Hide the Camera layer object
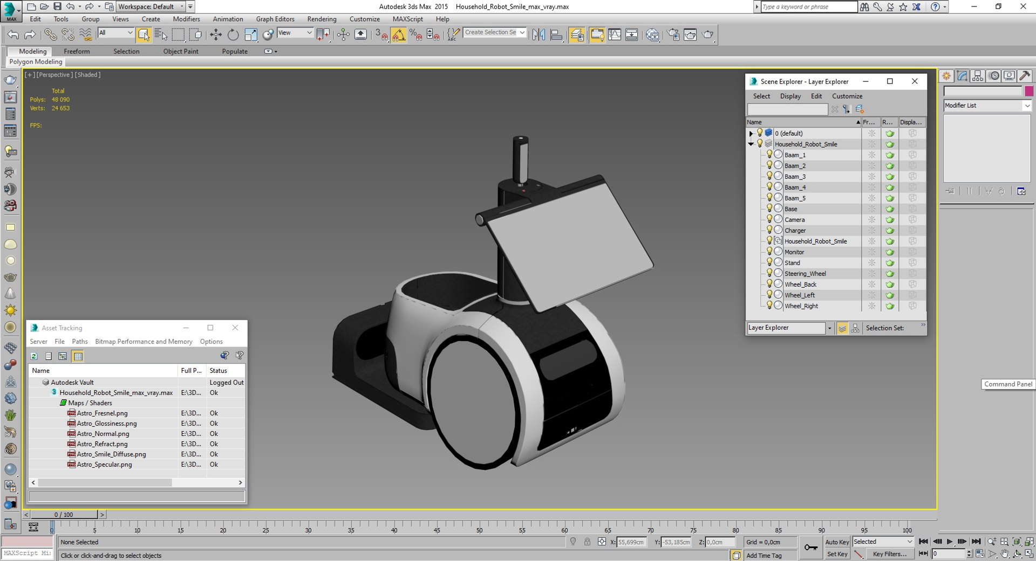 (769, 219)
